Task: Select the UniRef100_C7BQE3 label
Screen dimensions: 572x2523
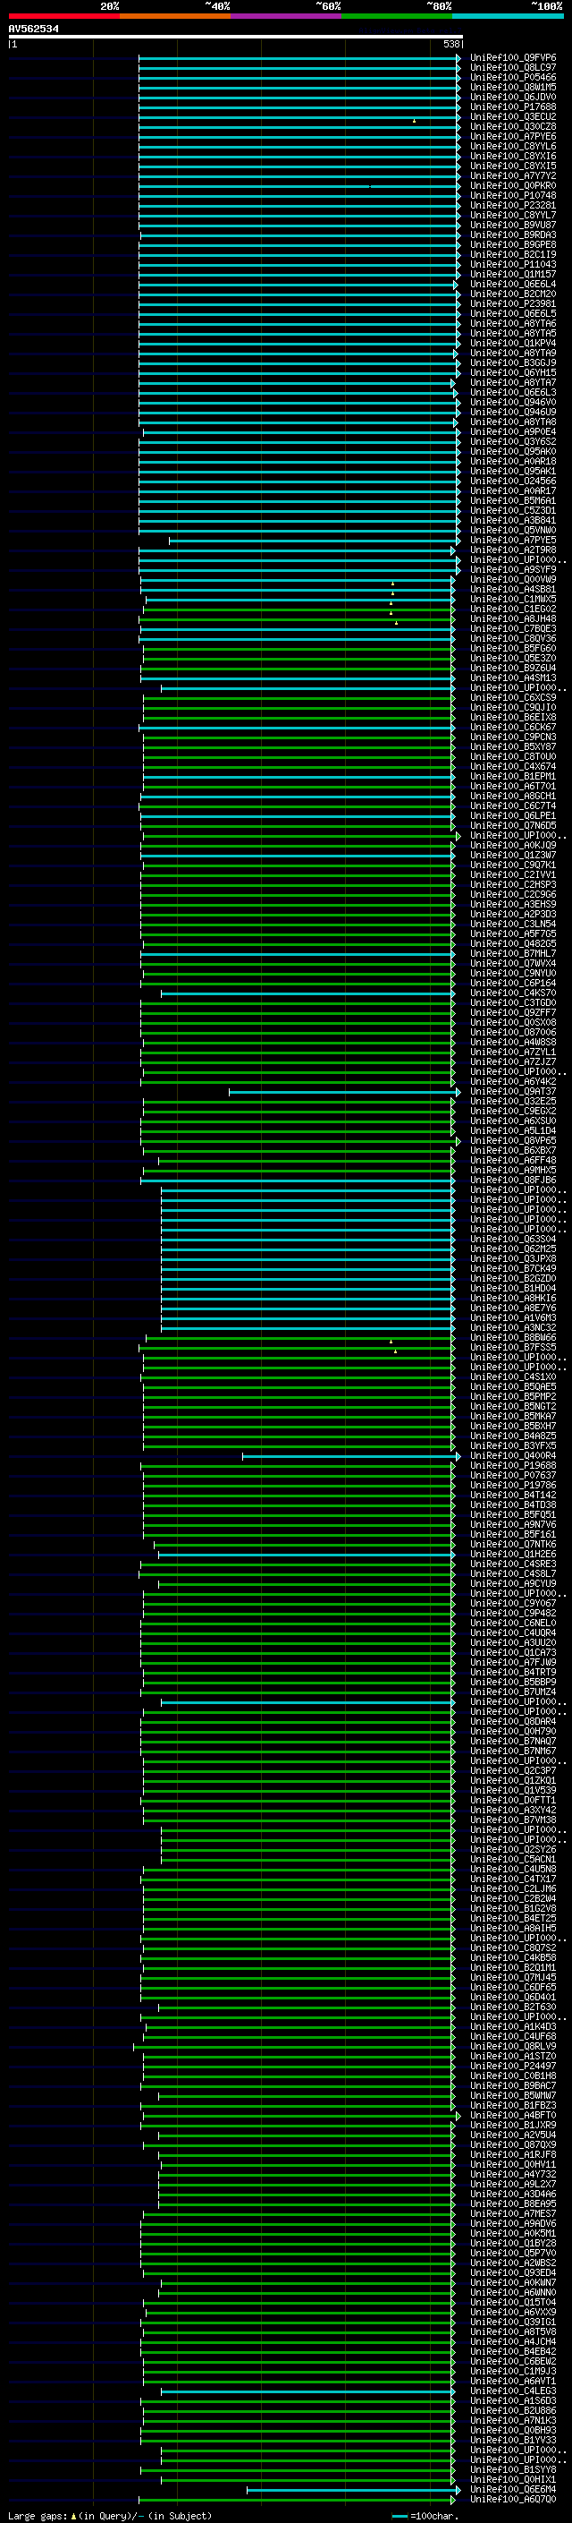Action: click(x=512, y=627)
